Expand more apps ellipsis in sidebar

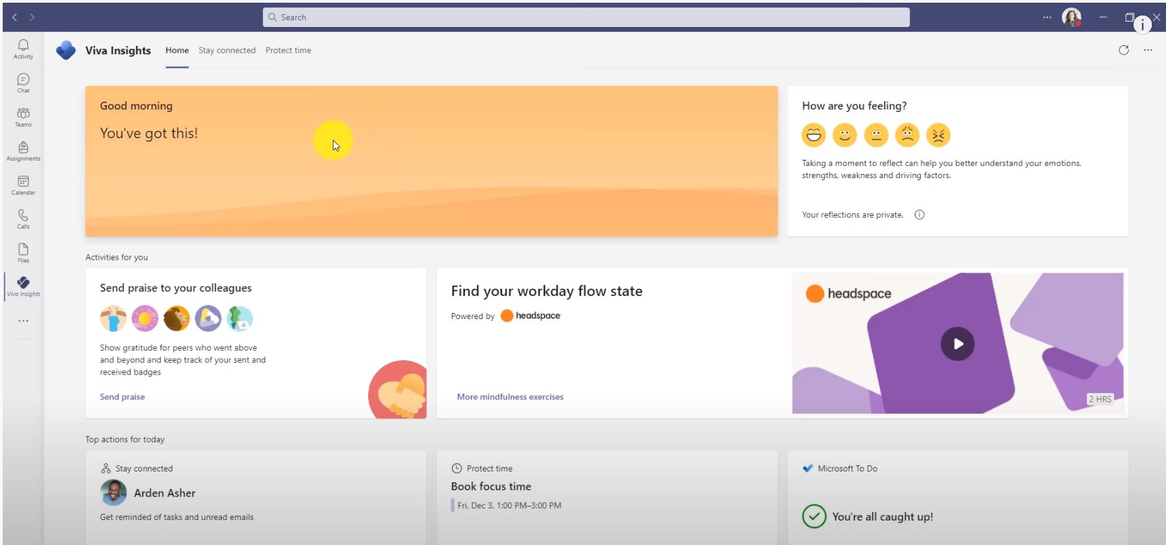[x=23, y=321]
